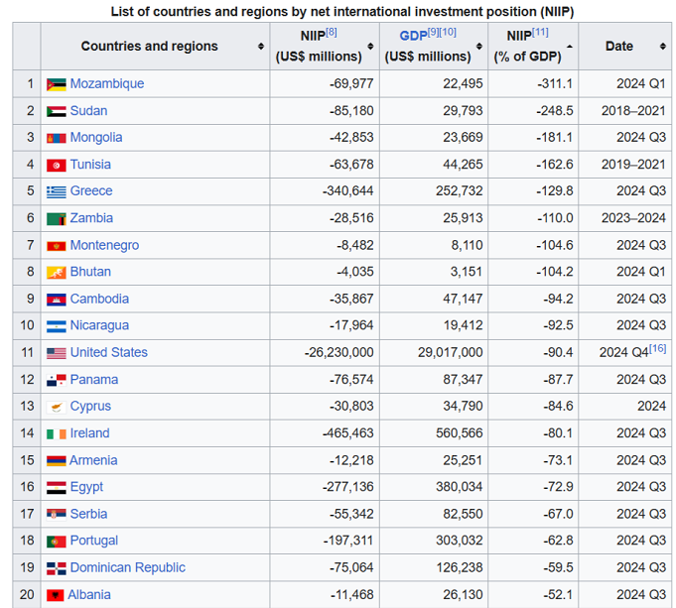
Task: Click the Egypt flag icon
Action: pos(56,488)
